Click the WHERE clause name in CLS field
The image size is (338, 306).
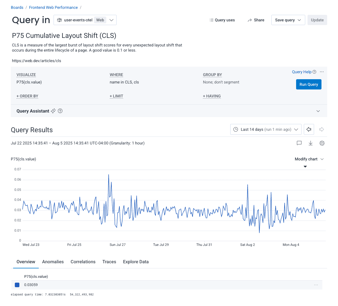pos(124,82)
